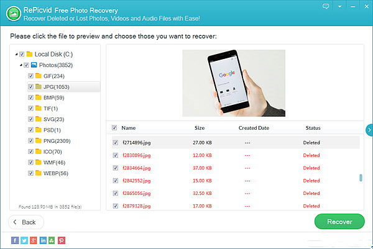Click the BMP folder icon
Image resolution: width=373 pixels, height=249 pixels.
[x=39, y=97]
